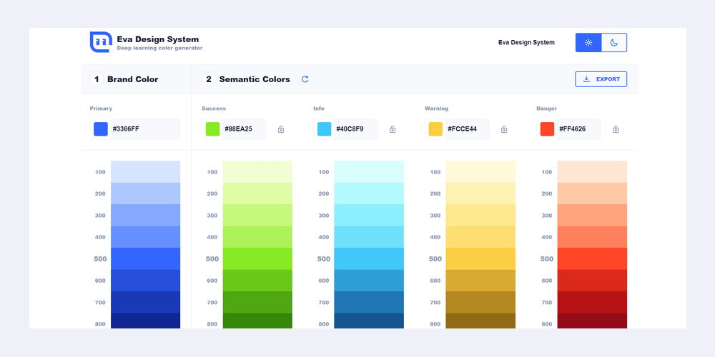715x357 pixels.
Task: Select the Danger 700 dark red shade
Action: (592, 302)
